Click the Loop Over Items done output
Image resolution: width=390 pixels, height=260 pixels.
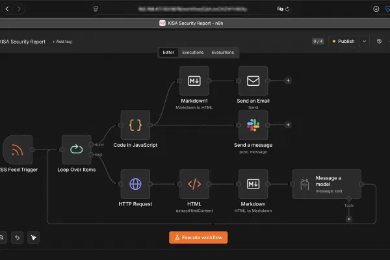pos(91,144)
